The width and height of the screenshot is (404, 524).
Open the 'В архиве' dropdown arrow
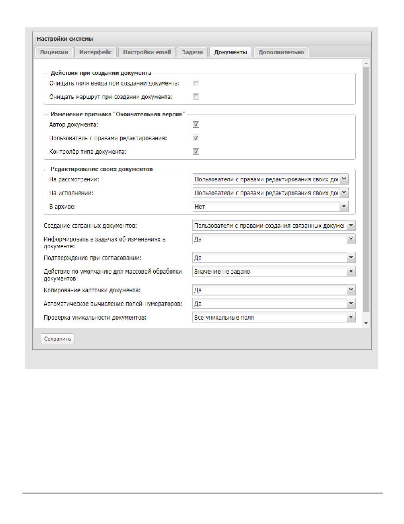(344, 206)
